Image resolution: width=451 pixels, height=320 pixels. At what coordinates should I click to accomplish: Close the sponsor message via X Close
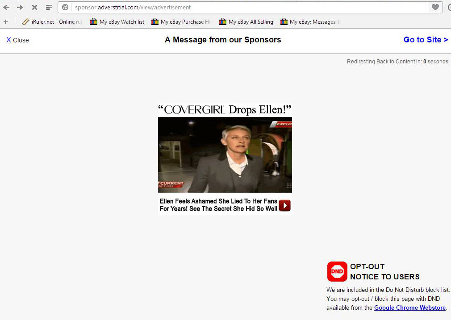point(17,40)
